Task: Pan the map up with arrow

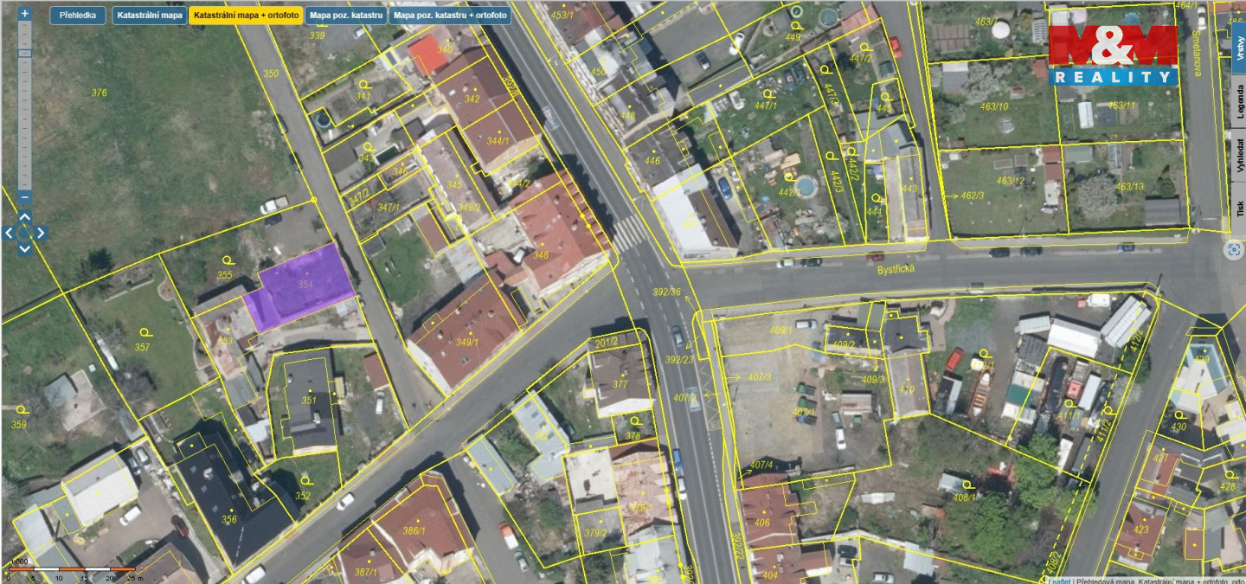Action: 24,216
